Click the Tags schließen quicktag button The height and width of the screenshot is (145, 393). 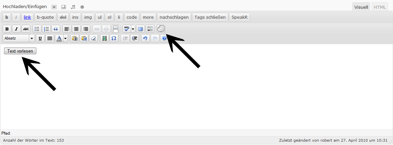(210, 17)
